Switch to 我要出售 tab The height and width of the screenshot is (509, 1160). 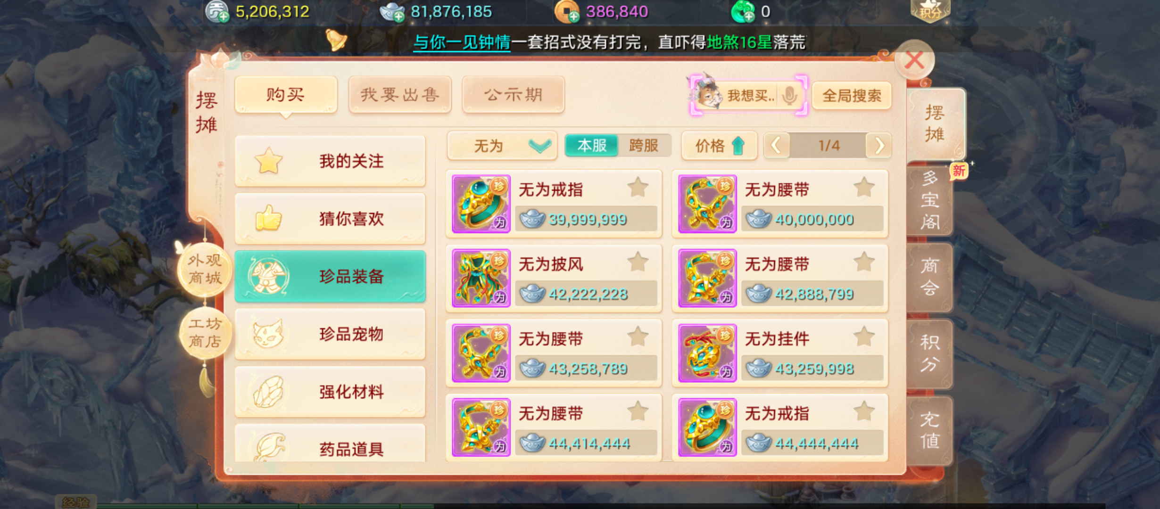(400, 95)
